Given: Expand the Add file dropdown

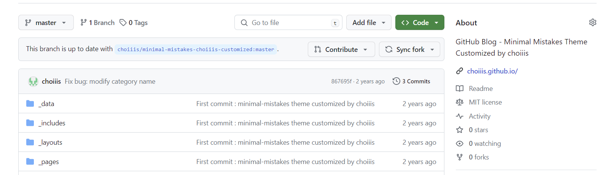Looking at the screenshot, I should pos(369,23).
